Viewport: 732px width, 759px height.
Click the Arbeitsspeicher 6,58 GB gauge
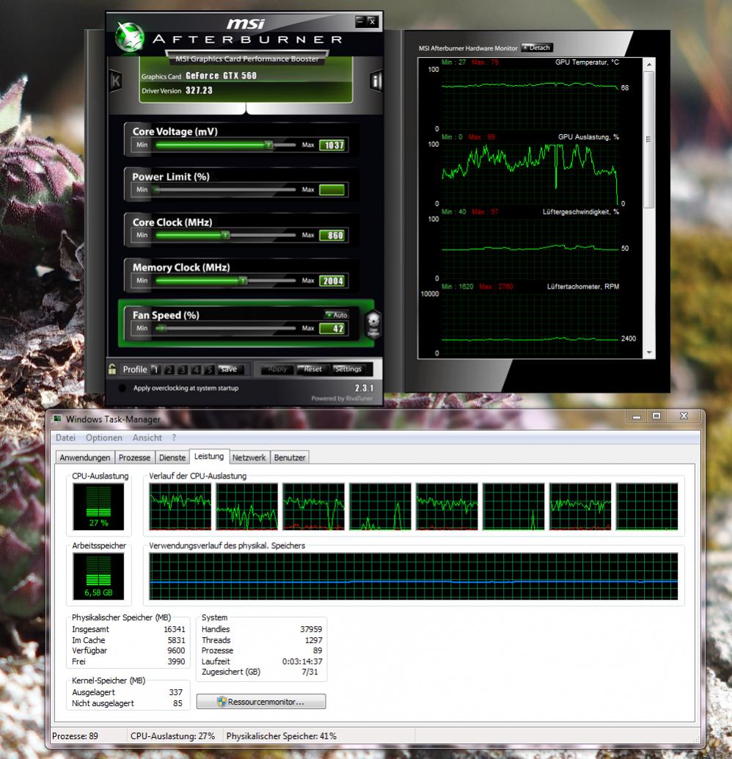[98, 576]
